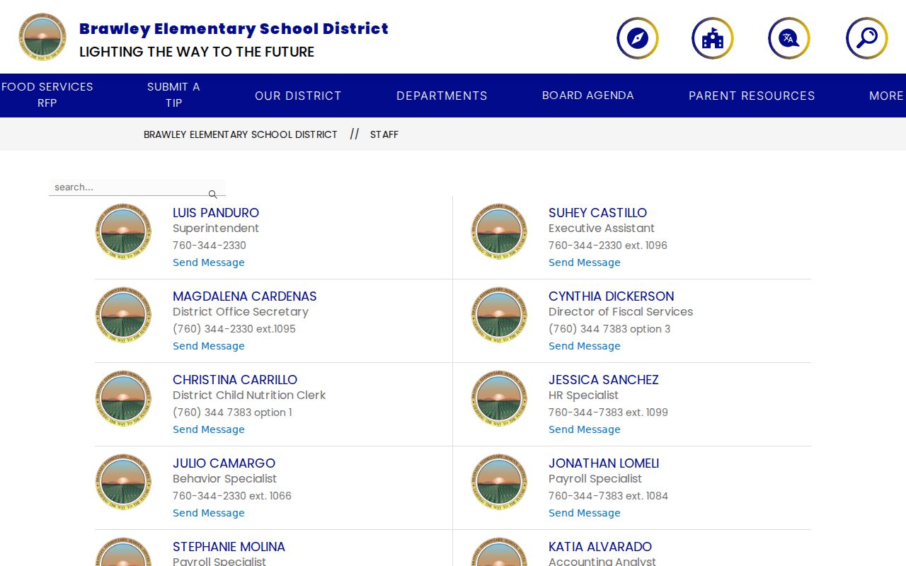The width and height of the screenshot is (906, 566).
Task: Send a message to Jessica Sanchez
Action: [585, 429]
